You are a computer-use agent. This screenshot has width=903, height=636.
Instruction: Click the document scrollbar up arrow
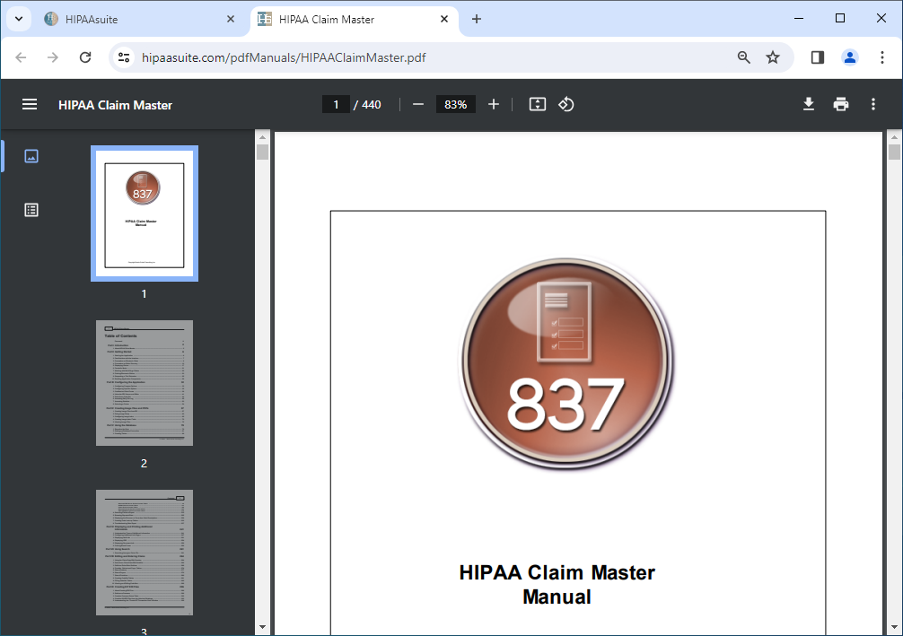click(894, 137)
